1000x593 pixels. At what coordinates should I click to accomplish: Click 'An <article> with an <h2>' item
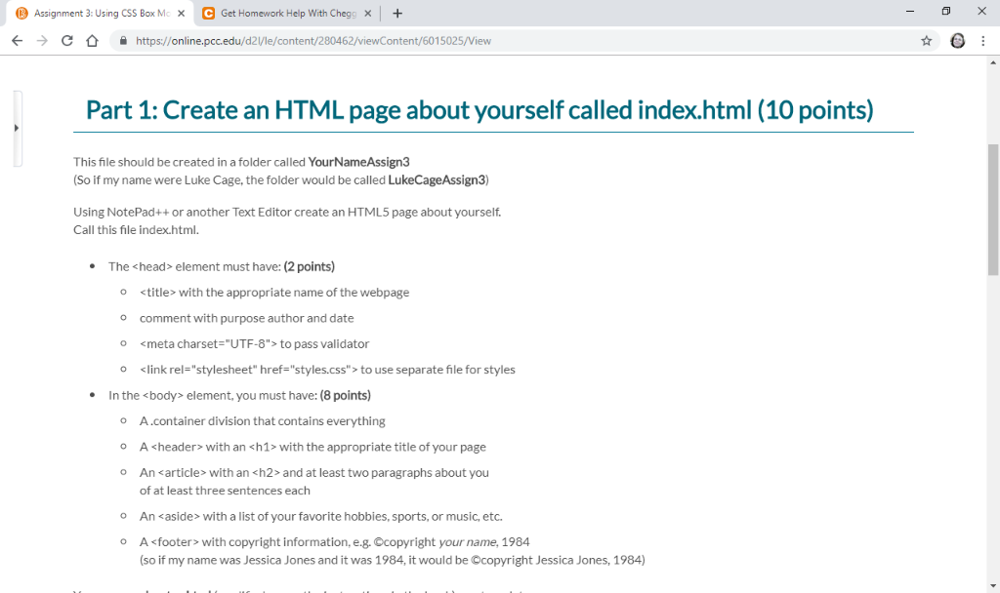coord(313,482)
